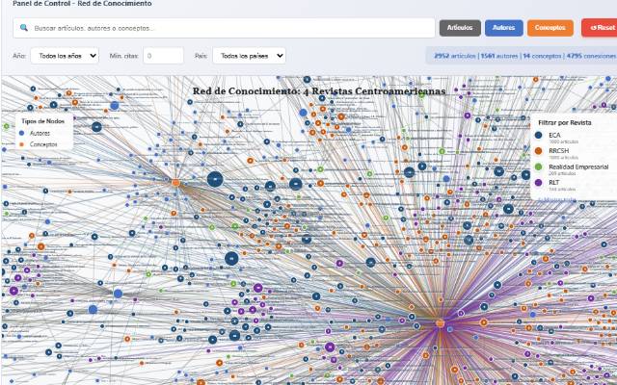Toggle the Realidad Empresarial filter label

577,167
